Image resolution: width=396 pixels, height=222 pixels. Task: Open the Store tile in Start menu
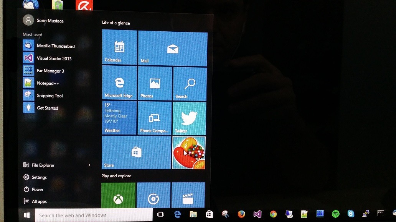[136, 152]
